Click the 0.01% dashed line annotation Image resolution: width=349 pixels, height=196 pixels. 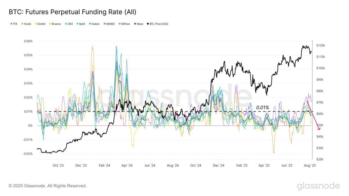coord(262,107)
